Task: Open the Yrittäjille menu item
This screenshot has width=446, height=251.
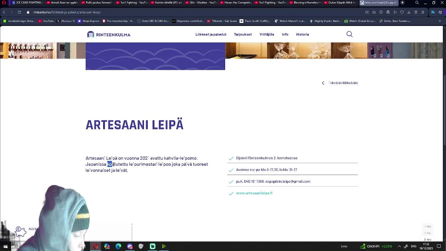Action: pyautogui.click(x=267, y=35)
